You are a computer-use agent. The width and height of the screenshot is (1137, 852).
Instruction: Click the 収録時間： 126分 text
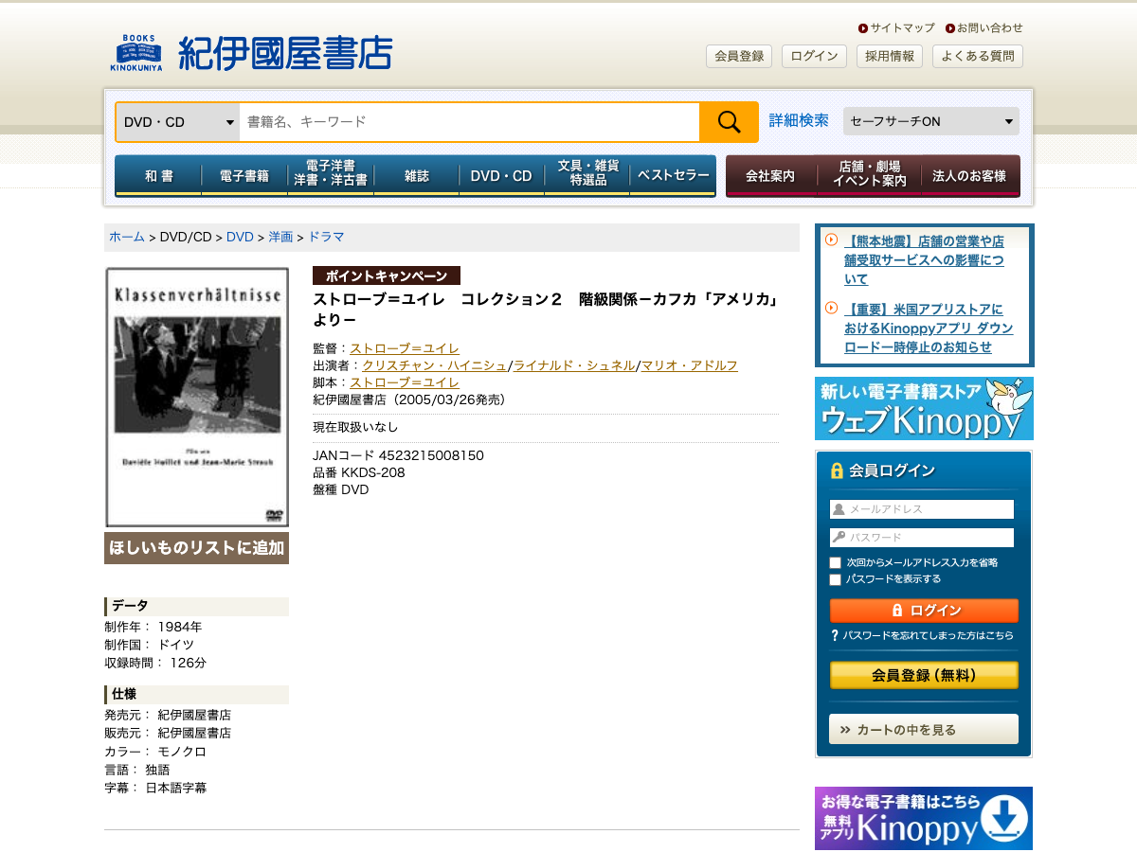[155, 663]
